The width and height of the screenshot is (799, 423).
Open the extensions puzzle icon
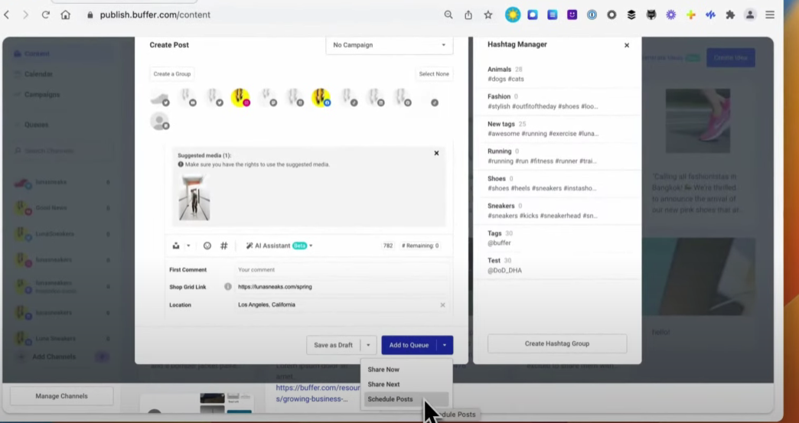pos(730,15)
